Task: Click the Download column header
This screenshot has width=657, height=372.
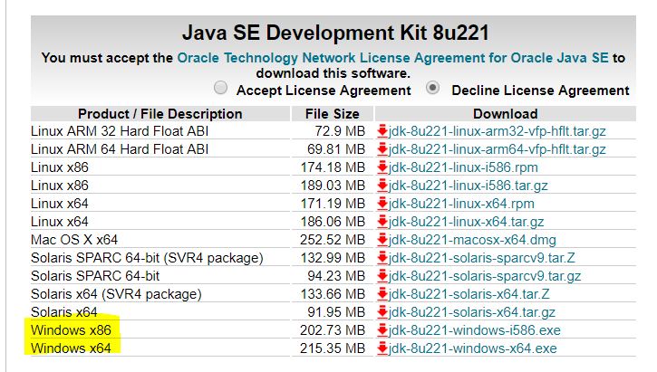Action: click(506, 114)
